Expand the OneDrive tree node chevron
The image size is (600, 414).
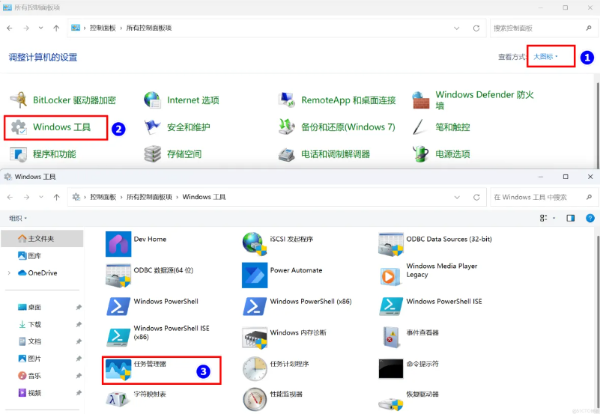9,273
